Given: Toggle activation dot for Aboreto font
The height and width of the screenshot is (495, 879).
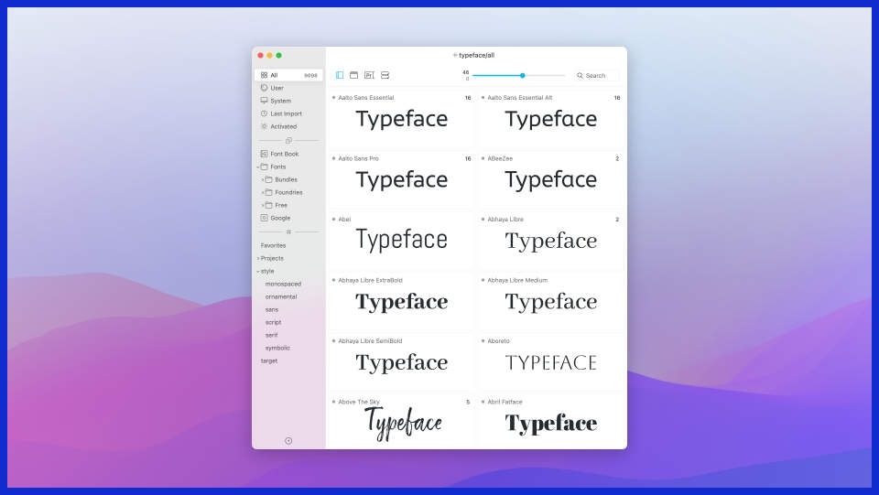Looking at the screenshot, I should click(x=483, y=341).
